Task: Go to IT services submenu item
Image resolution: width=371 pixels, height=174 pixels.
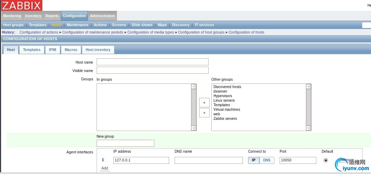Action: click(x=204, y=25)
